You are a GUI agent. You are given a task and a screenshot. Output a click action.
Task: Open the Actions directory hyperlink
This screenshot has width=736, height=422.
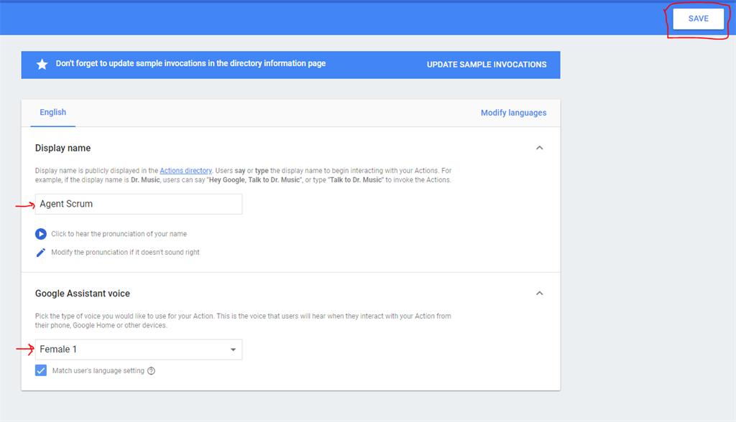(185, 171)
